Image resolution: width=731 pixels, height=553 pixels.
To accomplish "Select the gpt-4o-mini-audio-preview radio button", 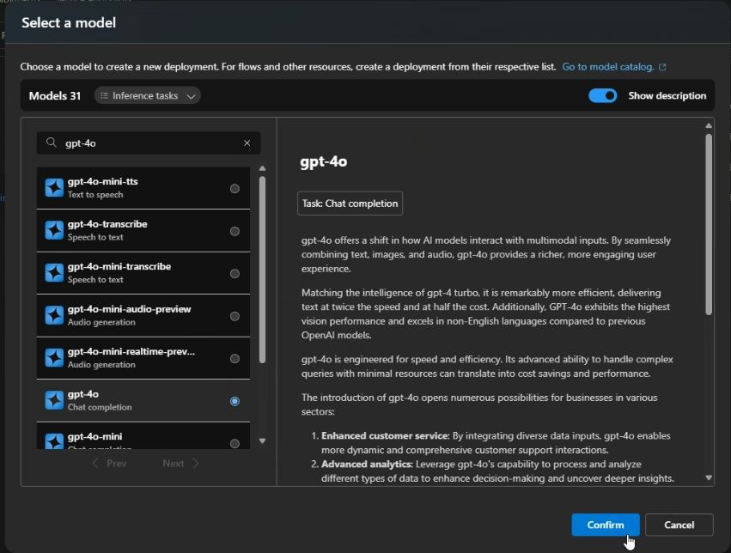I will pos(235,316).
